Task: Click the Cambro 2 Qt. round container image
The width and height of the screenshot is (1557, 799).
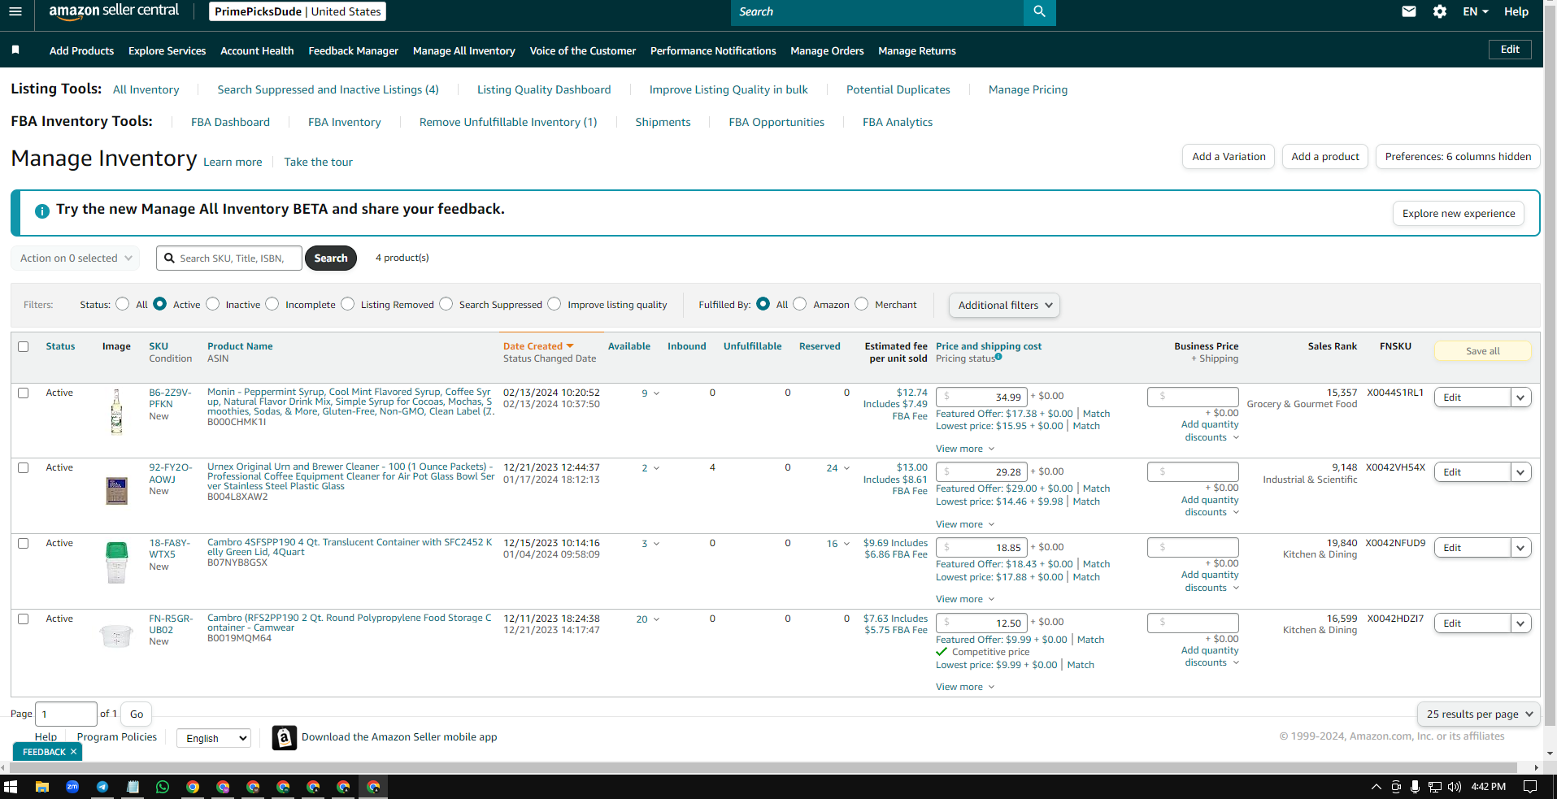Action: 116,635
